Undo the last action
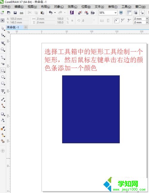Viewport: 149px width, 193px height. 51,13
